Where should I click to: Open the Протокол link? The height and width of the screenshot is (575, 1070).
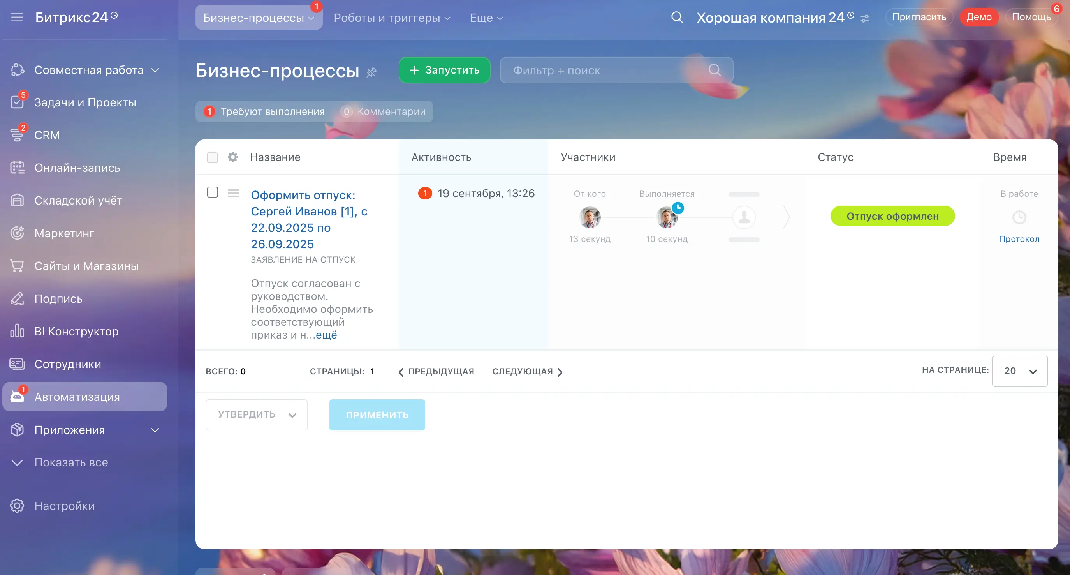pos(1019,239)
